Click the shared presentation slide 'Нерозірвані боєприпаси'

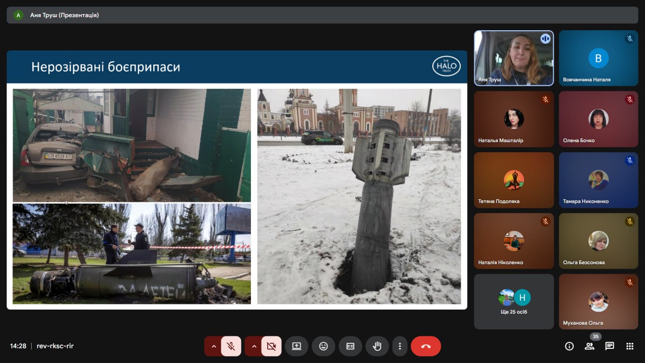(237, 179)
